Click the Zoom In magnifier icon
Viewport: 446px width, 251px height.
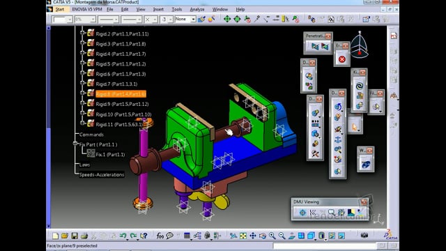tap(272, 236)
